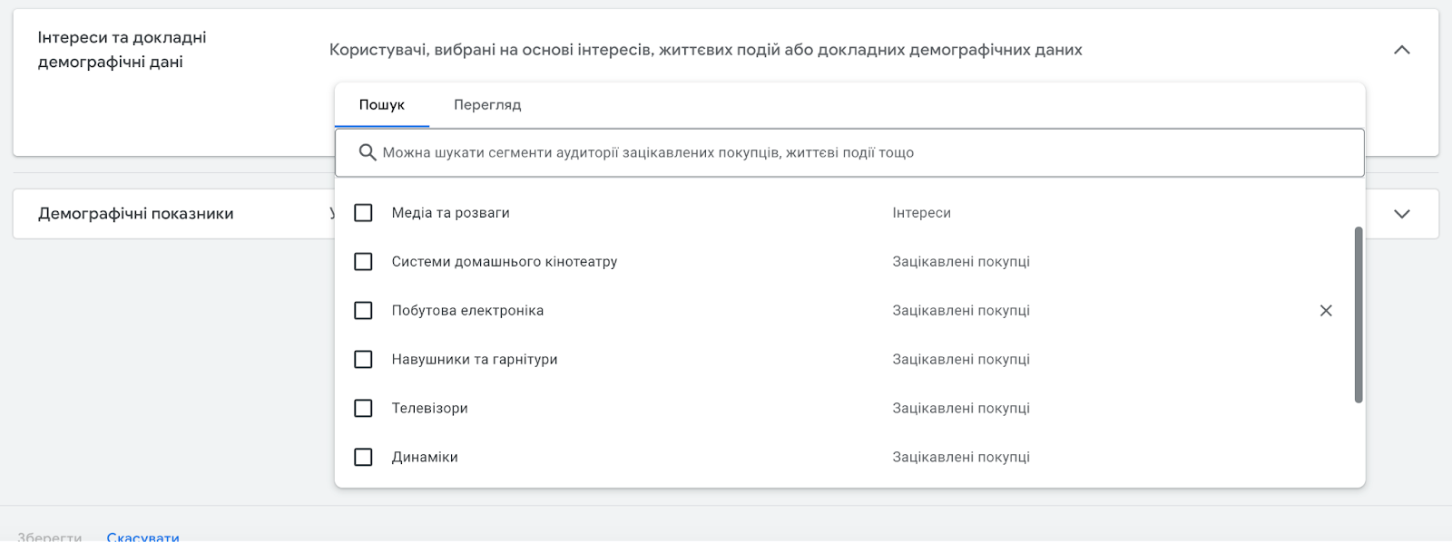Viewport: 1452px width, 542px height.
Task: Click the Скасувати link
Action: (142, 537)
